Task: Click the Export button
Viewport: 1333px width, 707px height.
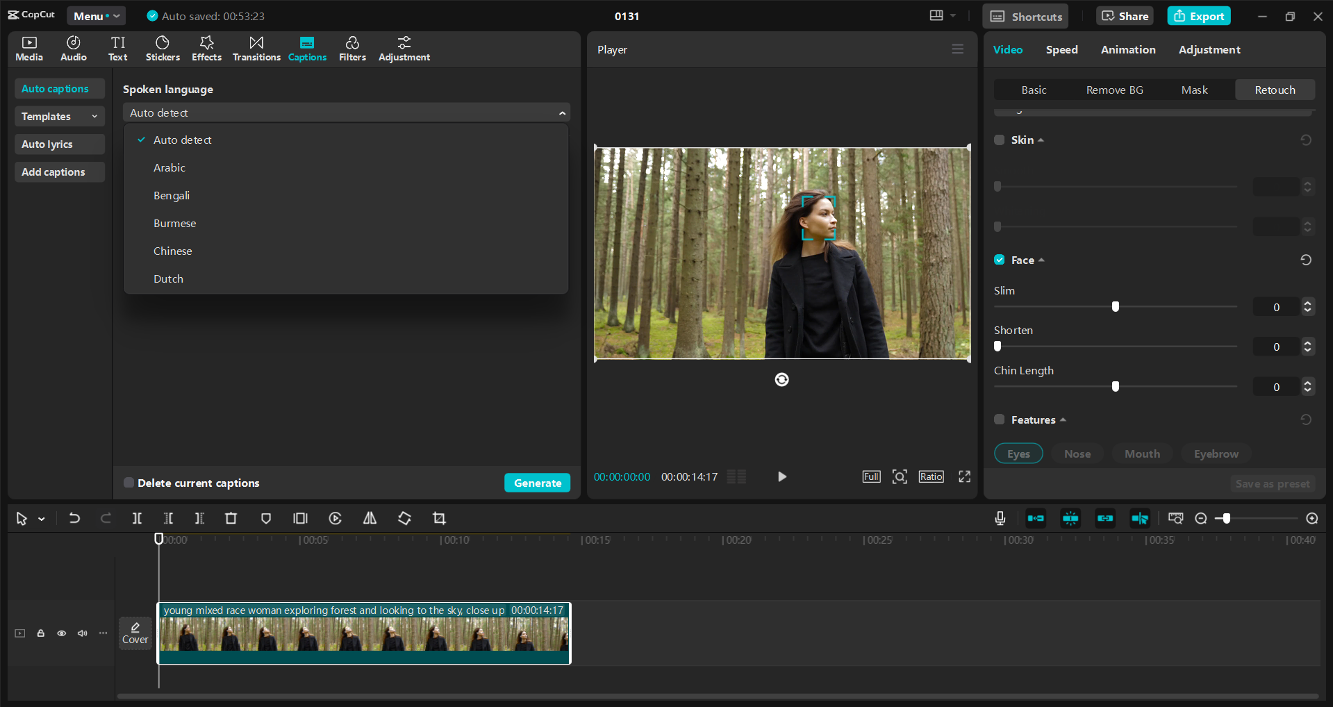Action: click(x=1198, y=16)
